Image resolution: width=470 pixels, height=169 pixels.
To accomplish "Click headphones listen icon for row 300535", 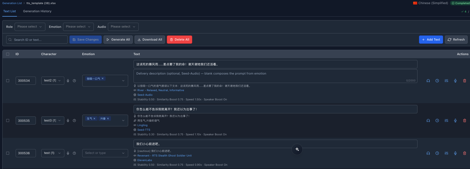I will pyautogui.click(x=428, y=120).
